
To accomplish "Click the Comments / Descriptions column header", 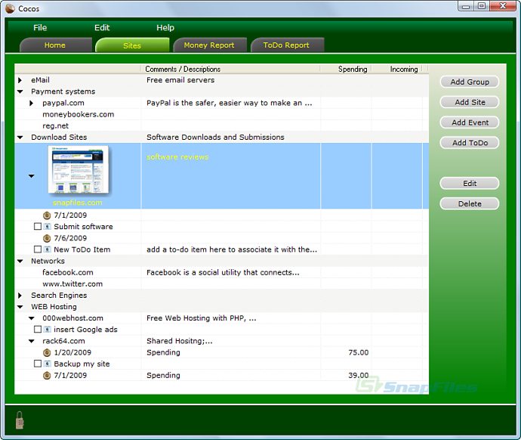I will (x=230, y=70).
